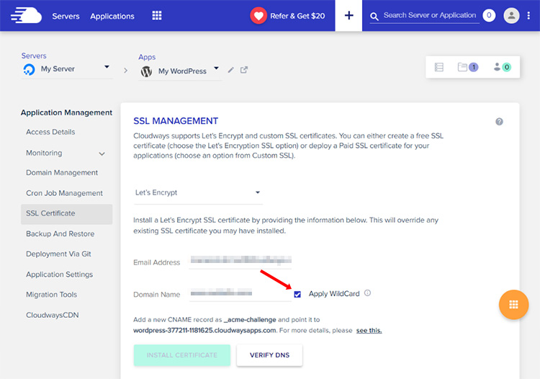Open the user profile avatar icon
This screenshot has height=379, width=540.
511,15
